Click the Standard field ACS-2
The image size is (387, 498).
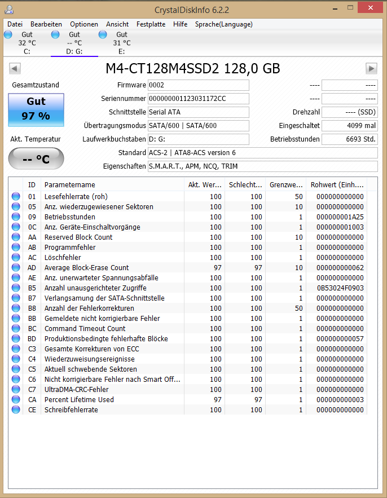263,153
